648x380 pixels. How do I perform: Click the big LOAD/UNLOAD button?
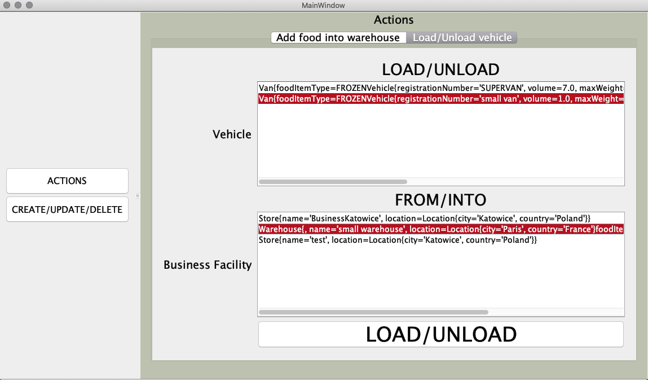[x=441, y=334]
